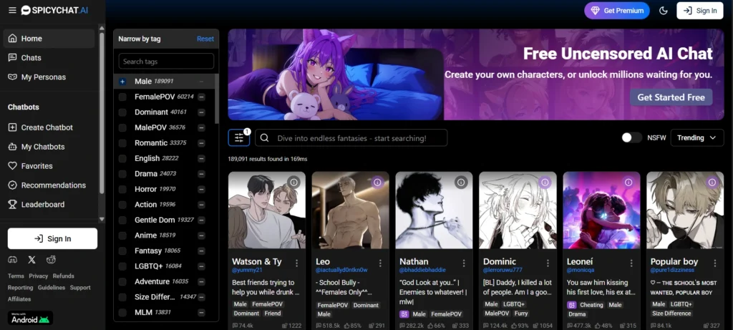
Task: Show info icon on Nathan card
Action: click(x=461, y=183)
